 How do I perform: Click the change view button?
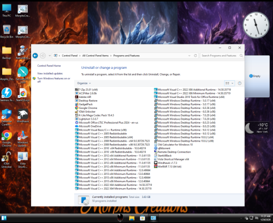pyautogui.click(x=227, y=83)
